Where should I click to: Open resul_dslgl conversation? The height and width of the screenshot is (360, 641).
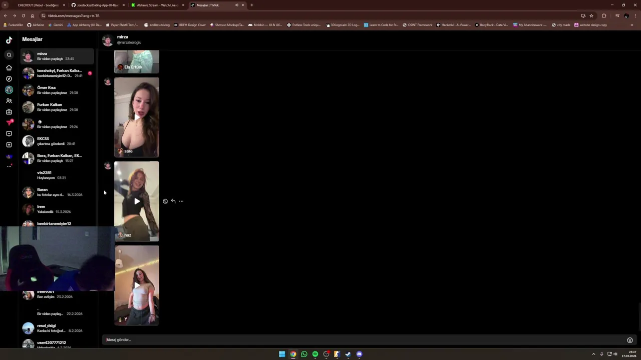coord(57,328)
